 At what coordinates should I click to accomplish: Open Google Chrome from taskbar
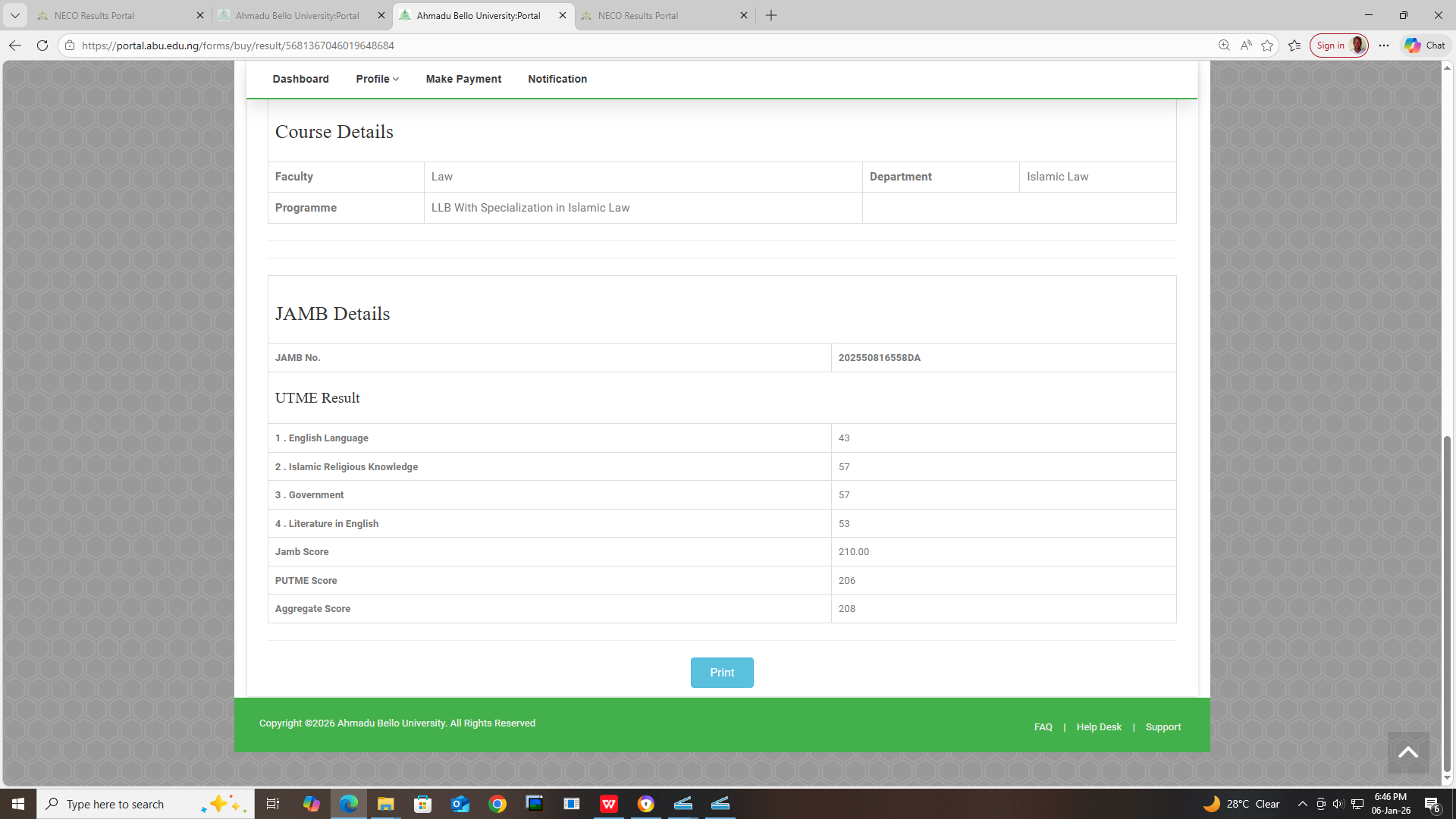point(497,804)
